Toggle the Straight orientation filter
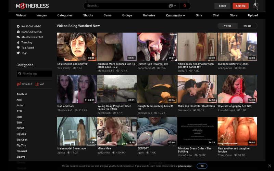 coord(25,84)
